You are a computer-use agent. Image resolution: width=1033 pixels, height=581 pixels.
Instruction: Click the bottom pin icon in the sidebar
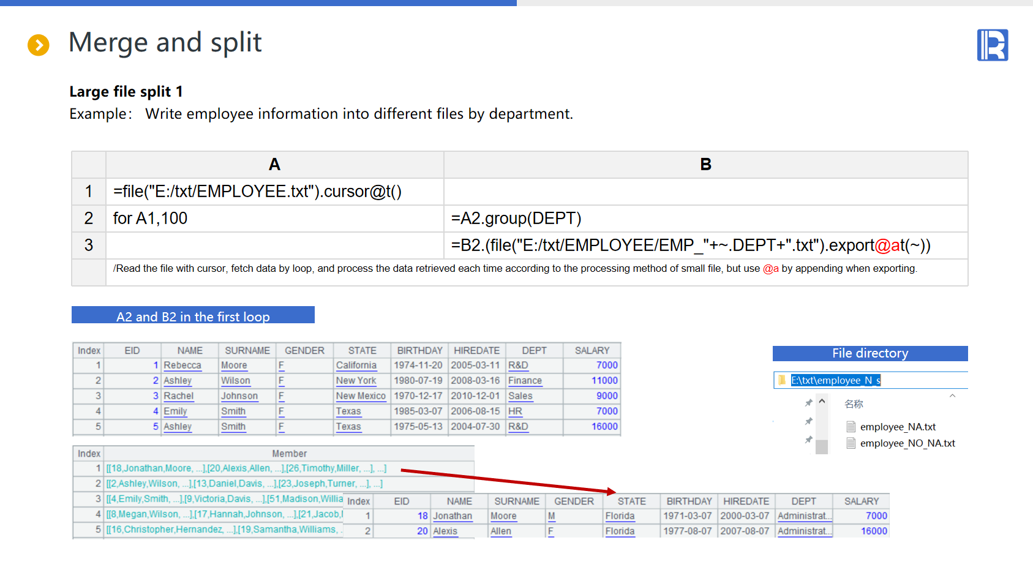[x=808, y=440]
